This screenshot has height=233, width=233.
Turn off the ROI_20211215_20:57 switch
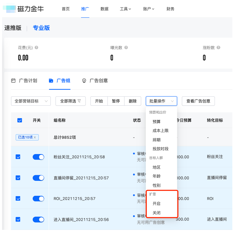38,199
